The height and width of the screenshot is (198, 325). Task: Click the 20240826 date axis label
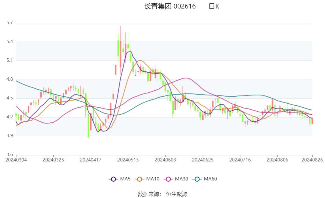click(312, 160)
